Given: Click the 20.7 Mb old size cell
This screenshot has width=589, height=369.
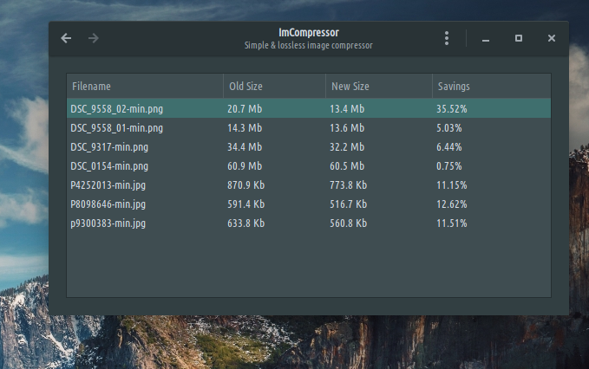Looking at the screenshot, I should click(245, 109).
